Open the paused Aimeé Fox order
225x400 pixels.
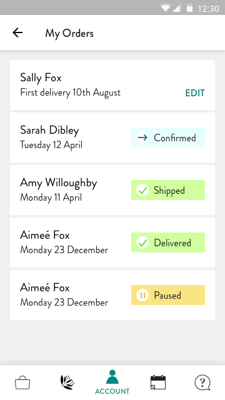112,295
